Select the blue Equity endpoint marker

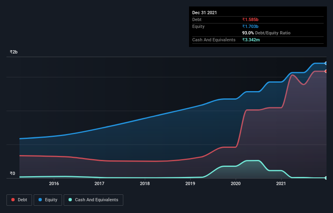pyautogui.click(x=326, y=63)
